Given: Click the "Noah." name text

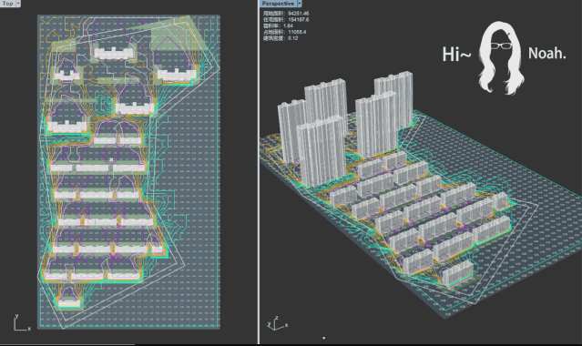Looking at the screenshot, I should point(547,54).
